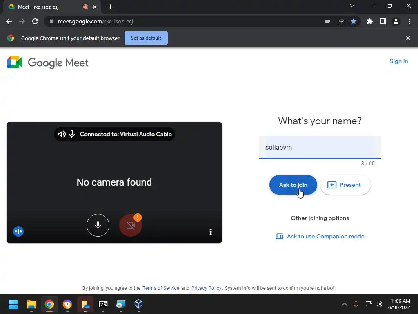Open Ask to use Companion mode
Viewport: 418px width, 314px height.
pyautogui.click(x=320, y=236)
